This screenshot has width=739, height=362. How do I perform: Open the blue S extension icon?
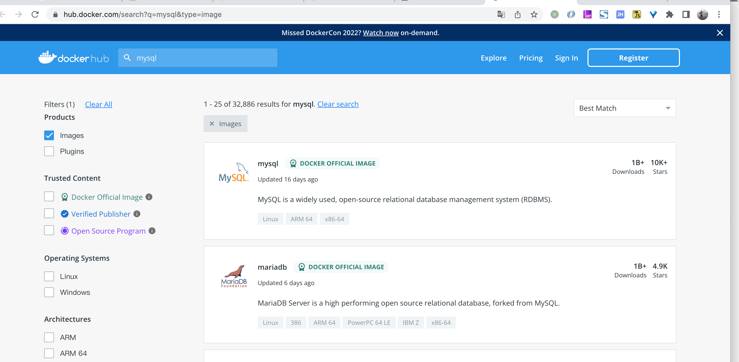click(x=604, y=14)
